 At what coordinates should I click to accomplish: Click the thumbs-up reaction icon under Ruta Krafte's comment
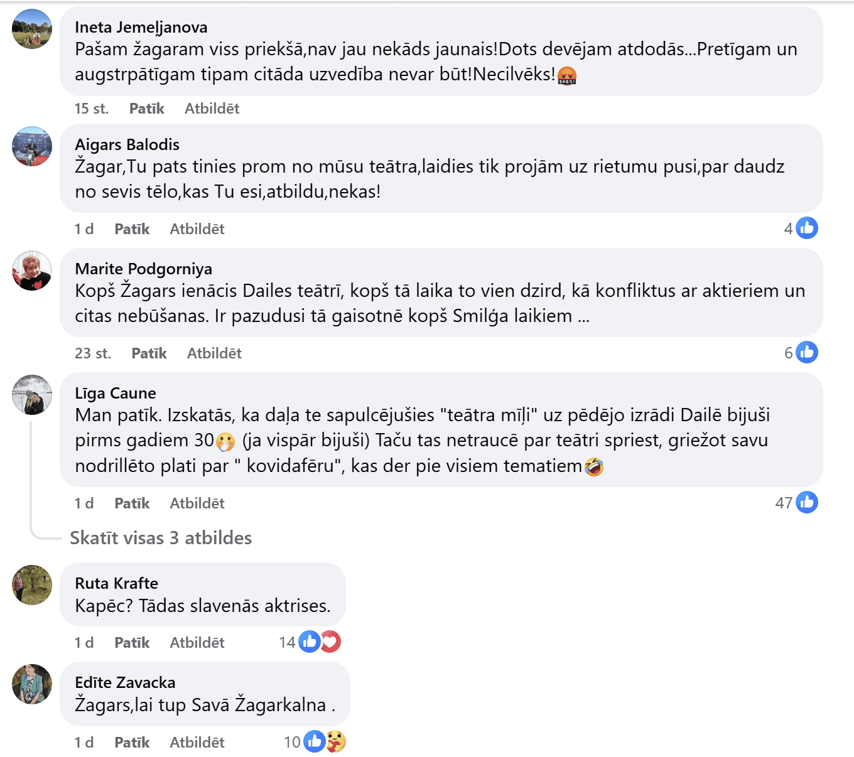pyautogui.click(x=310, y=642)
